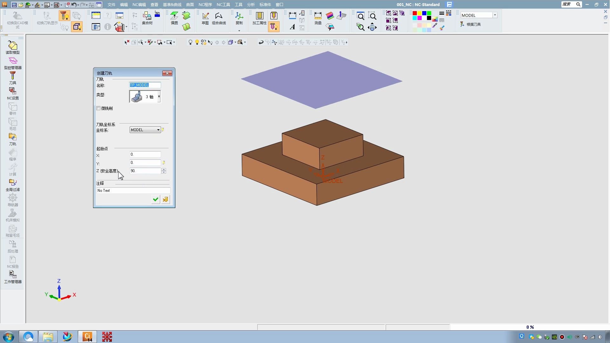The width and height of the screenshot is (610, 343).
Task: Open the 分析 menu
Action: click(251, 4)
